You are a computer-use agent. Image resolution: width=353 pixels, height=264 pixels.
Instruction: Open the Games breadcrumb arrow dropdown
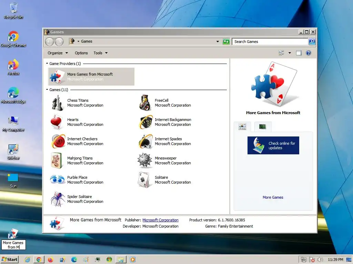click(78, 41)
